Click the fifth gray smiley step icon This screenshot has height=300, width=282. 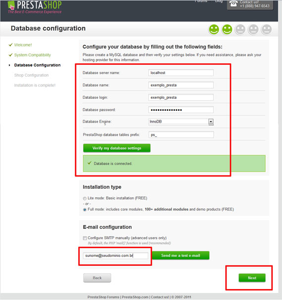point(267,30)
